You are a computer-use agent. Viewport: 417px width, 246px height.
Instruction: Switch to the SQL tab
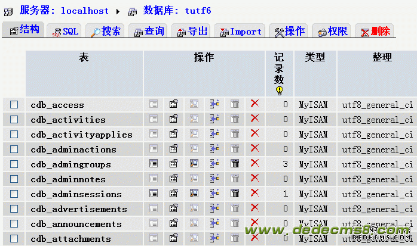pyautogui.click(x=65, y=32)
